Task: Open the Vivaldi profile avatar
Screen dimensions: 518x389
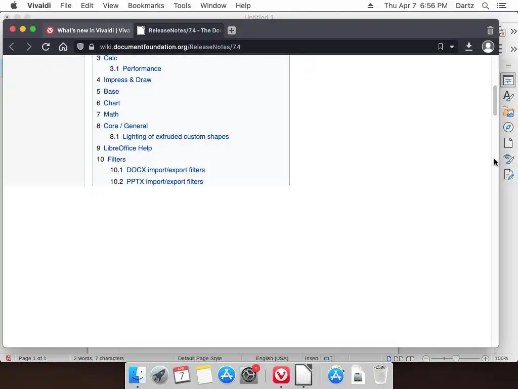Action: [x=488, y=47]
